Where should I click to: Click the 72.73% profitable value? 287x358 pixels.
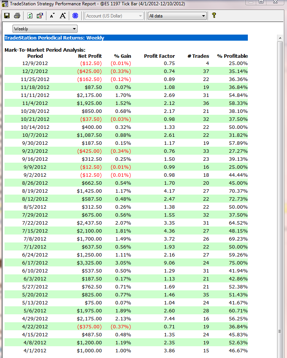pyautogui.click(x=238, y=199)
